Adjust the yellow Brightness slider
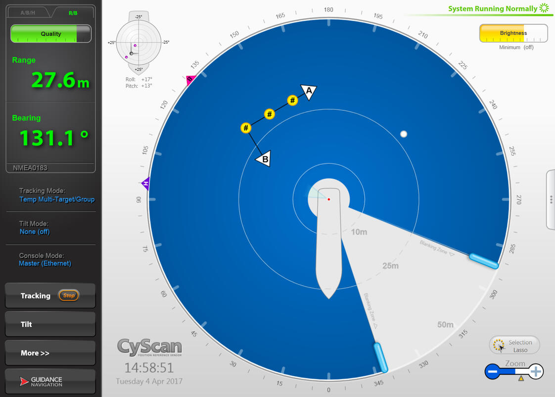The image size is (555, 397). click(x=513, y=34)
